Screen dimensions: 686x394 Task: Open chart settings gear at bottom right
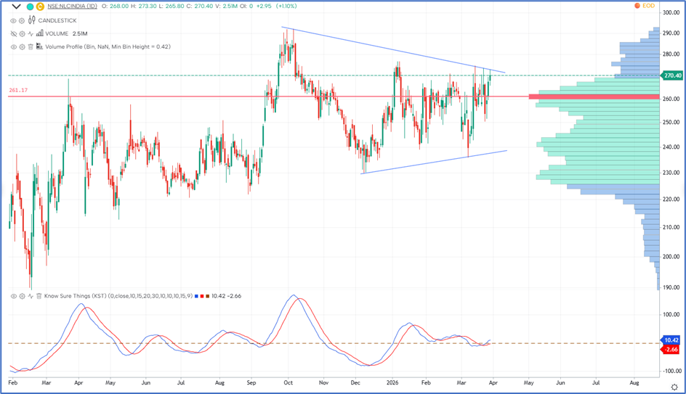[x=674, y=387]
